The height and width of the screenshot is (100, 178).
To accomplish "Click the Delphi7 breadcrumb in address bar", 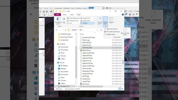I will point(75,30).
